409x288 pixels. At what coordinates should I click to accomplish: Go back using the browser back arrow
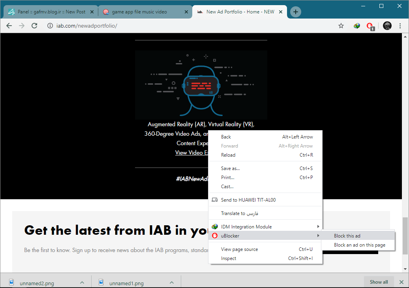[x=9, y=26]
